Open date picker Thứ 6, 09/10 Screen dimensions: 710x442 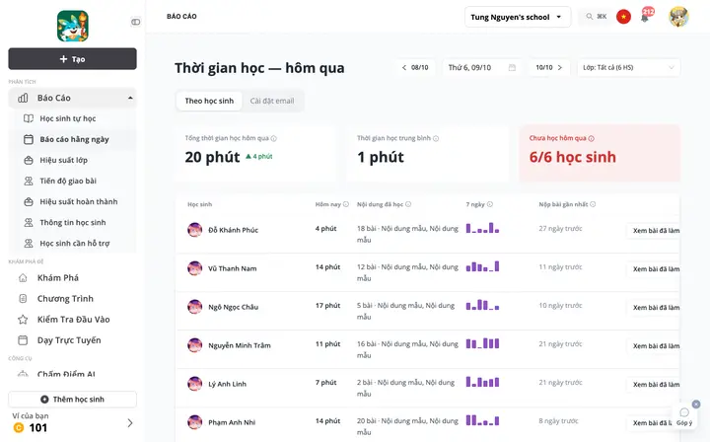click(x=482, y=67)
